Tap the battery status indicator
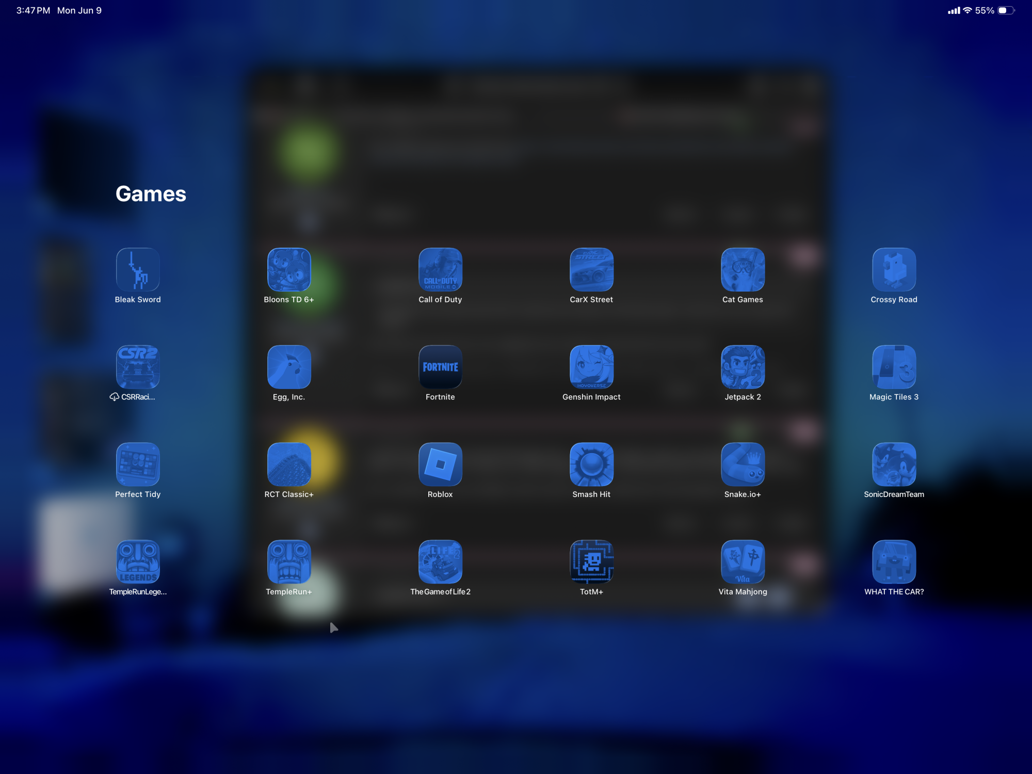Screen dimensions: 1032x774 point(1006,10)
